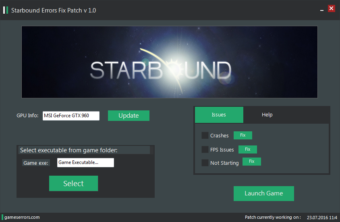Click the 'GPU Info:' label
The height and width of the screenshot is (222, 340).
point(27,116)
